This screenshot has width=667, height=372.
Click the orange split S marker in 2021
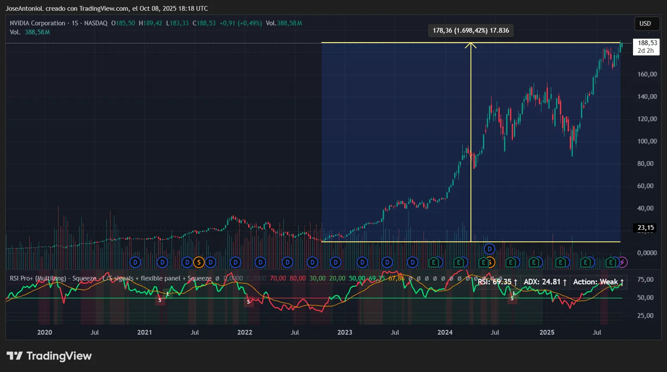click(199, 262)
